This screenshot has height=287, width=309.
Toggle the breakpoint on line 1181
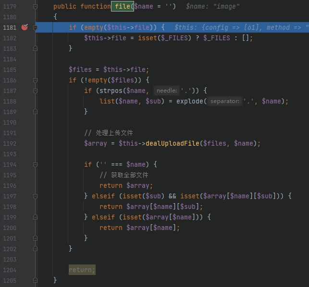(x=25, y=27)
